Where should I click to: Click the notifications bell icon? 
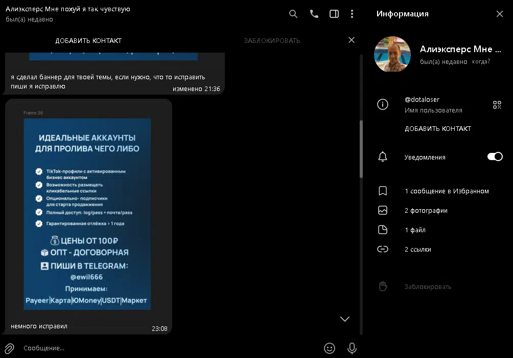click(x=383, y=157)
